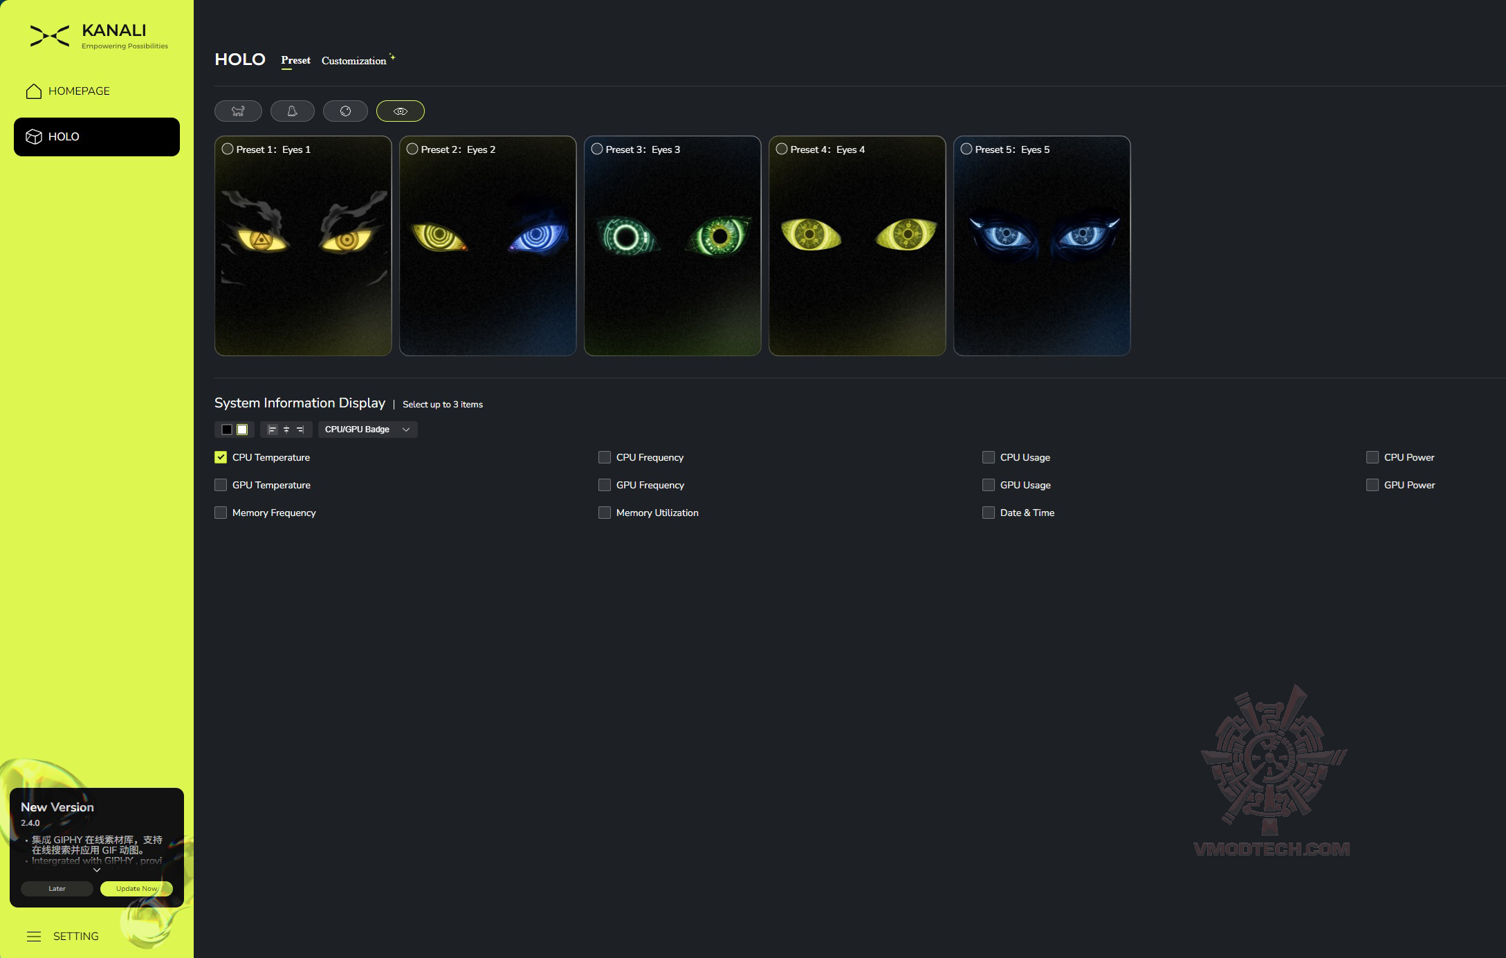This screenshot has height=958, width=1506.
Task: Select the sphere category preset filter
Action: (345, 111)
